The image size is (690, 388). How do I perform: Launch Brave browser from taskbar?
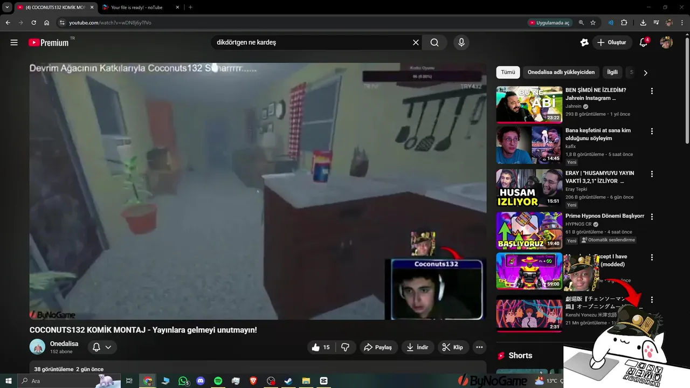[253, 381]
